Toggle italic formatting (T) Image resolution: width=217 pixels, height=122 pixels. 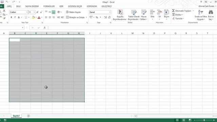15,17
